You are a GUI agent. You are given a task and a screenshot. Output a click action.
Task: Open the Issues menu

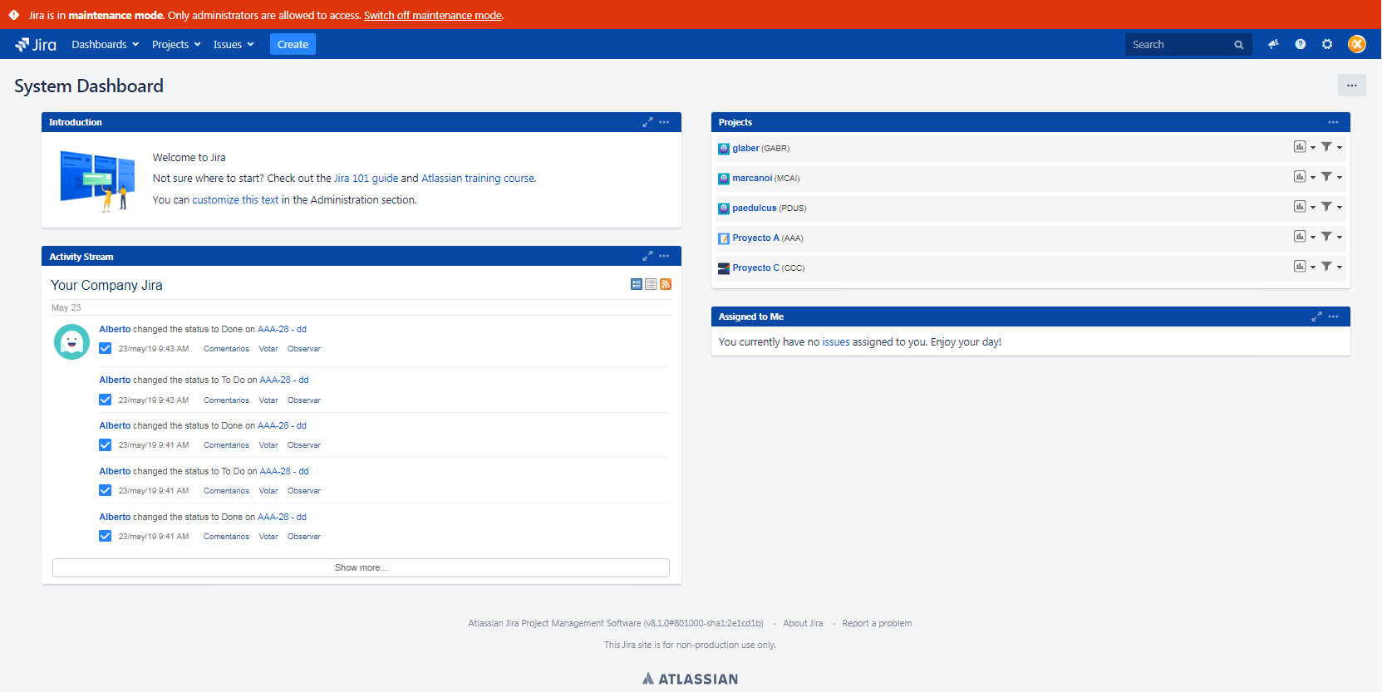click(234, 44)
